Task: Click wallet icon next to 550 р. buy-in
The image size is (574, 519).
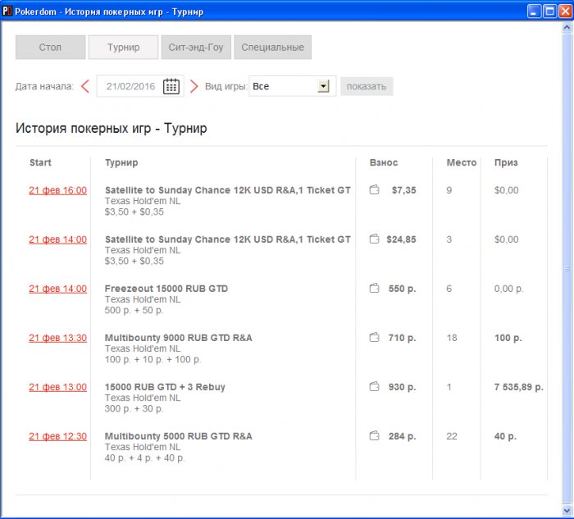Action: 374,288
